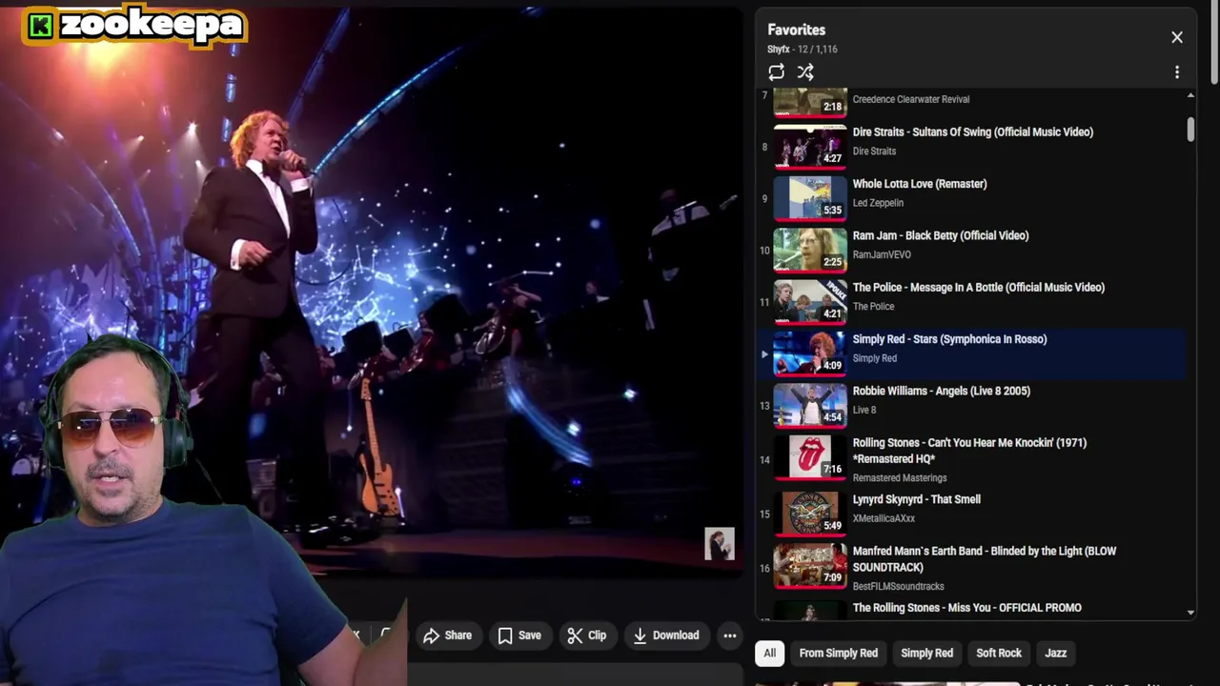Image resolution: width=1220 pixels, height=686 pixels.
Task: Click Remastered Masterings channel name
Action: (900, 478)
